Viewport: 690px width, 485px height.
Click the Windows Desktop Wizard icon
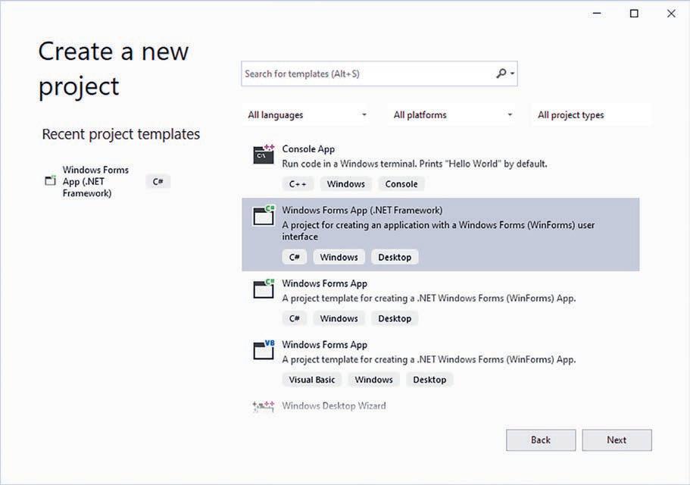point(264,405)
